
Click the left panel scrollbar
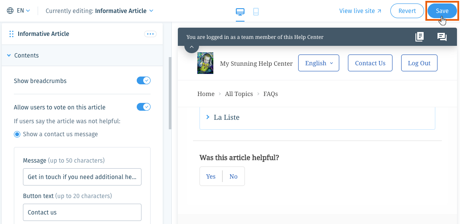tap(170, 93)
